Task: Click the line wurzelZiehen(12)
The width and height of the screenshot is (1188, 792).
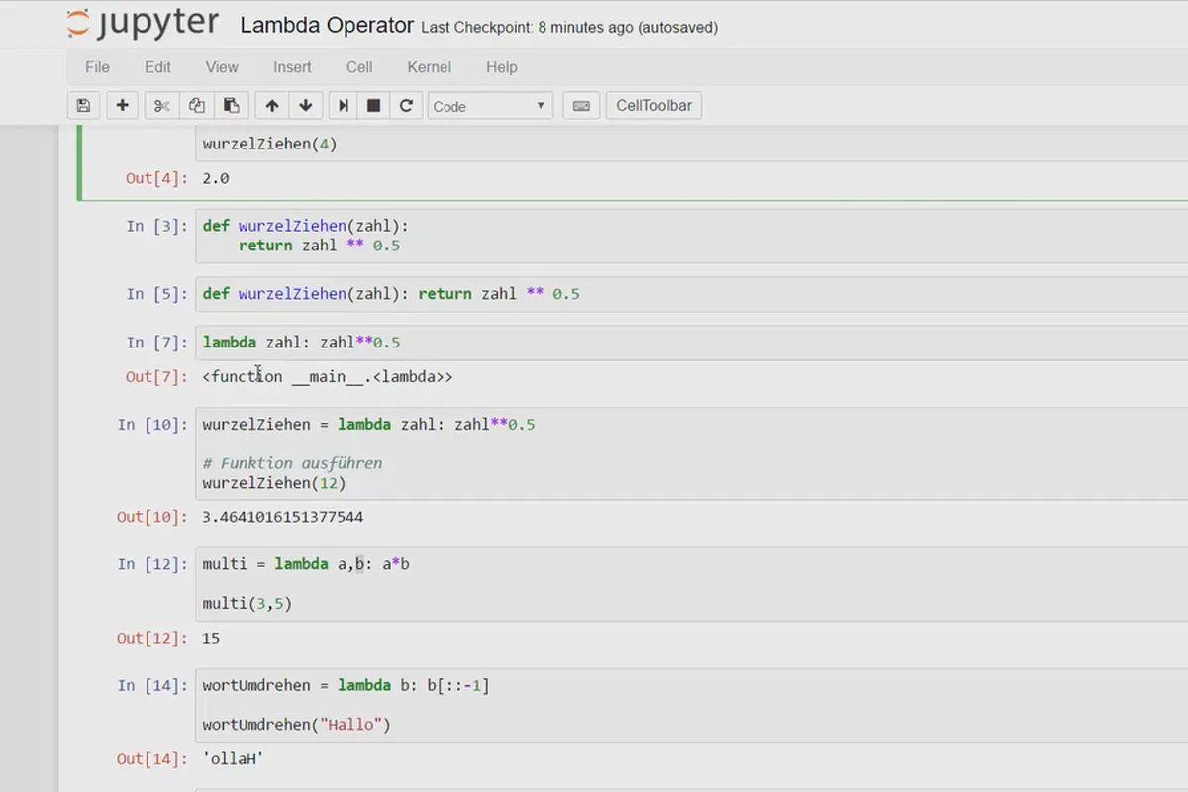Action: [x=274, y=483]
